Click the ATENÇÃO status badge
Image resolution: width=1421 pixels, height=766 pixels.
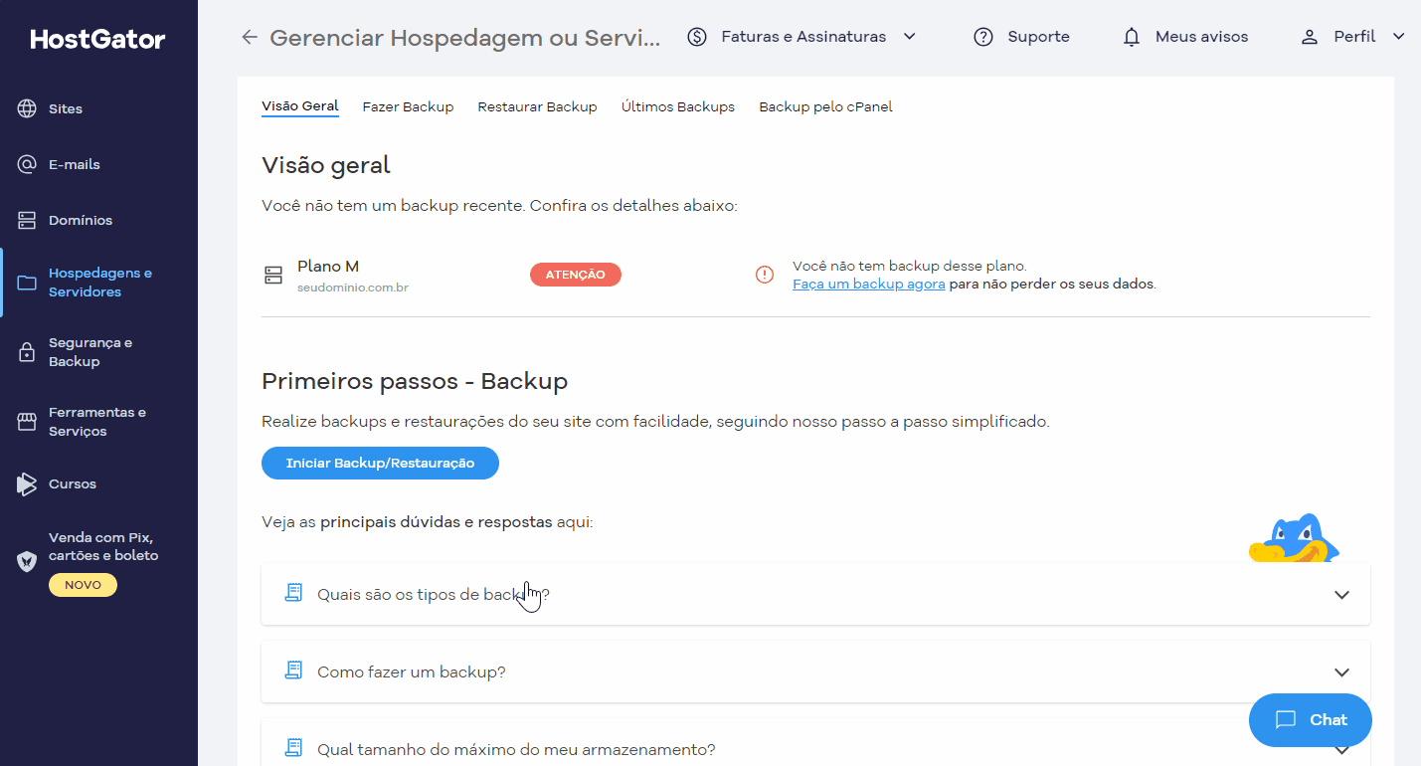point(576,275)
